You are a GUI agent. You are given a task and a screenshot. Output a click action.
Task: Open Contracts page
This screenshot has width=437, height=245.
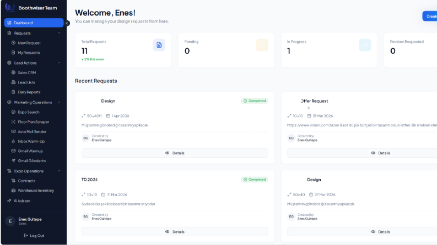[x=26, y=181]
